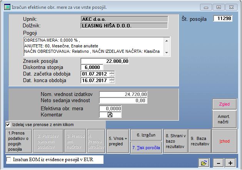Click the 'Znesek posojila' amount field
The height and width of the screenshot is (170, 242).
[x=105, y=61]
